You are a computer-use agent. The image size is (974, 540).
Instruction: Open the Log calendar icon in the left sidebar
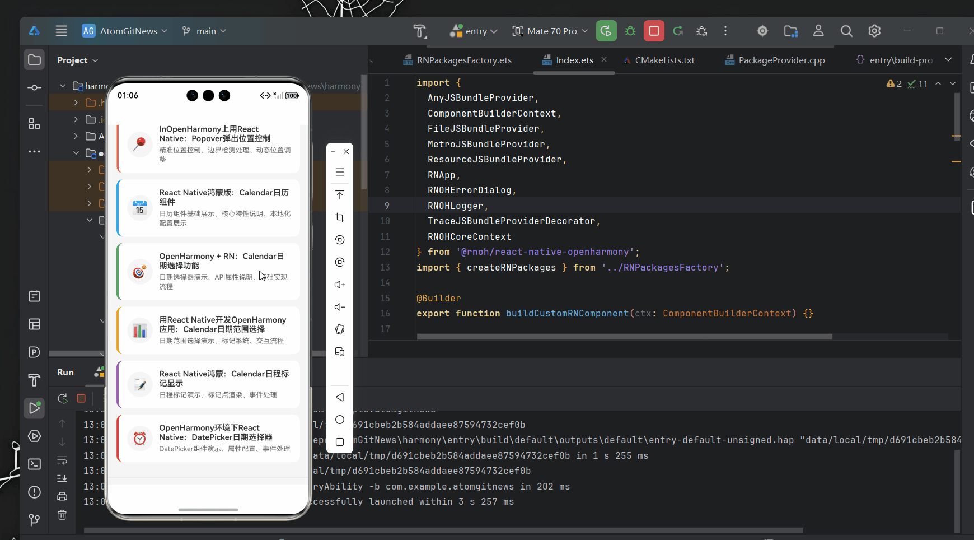[x=34, y=296]
